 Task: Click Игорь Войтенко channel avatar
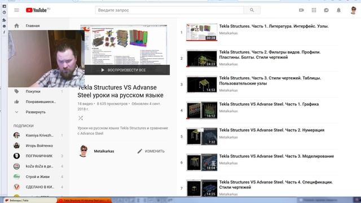pyautogui.click(x=16, y=145)
